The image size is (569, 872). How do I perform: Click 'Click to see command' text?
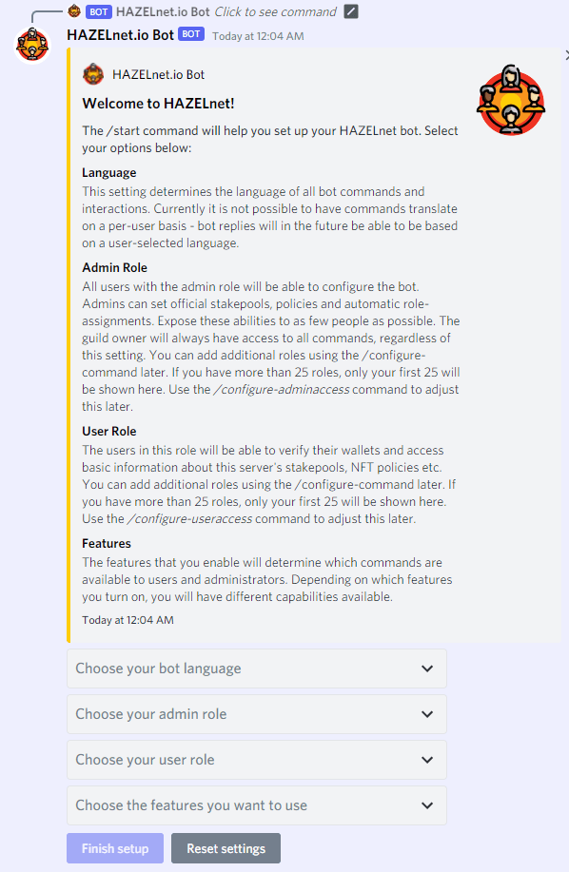point(275,11)
